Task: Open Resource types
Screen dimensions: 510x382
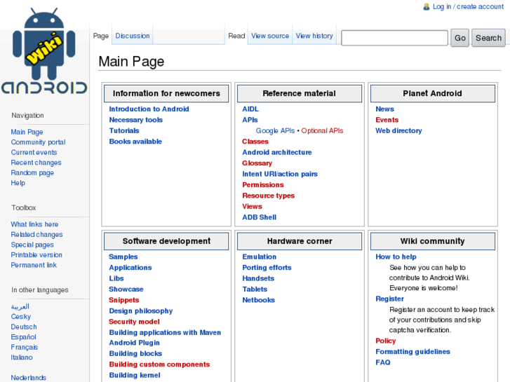Action: coord(269,196)
